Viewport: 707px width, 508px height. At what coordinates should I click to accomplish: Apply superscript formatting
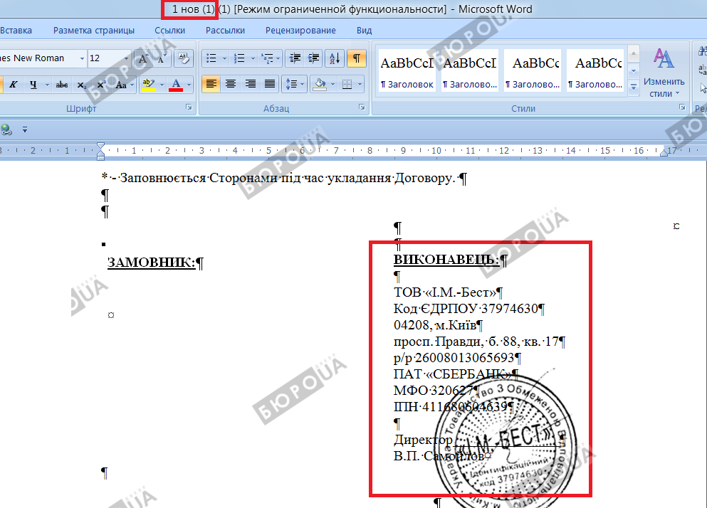[101, 85]
